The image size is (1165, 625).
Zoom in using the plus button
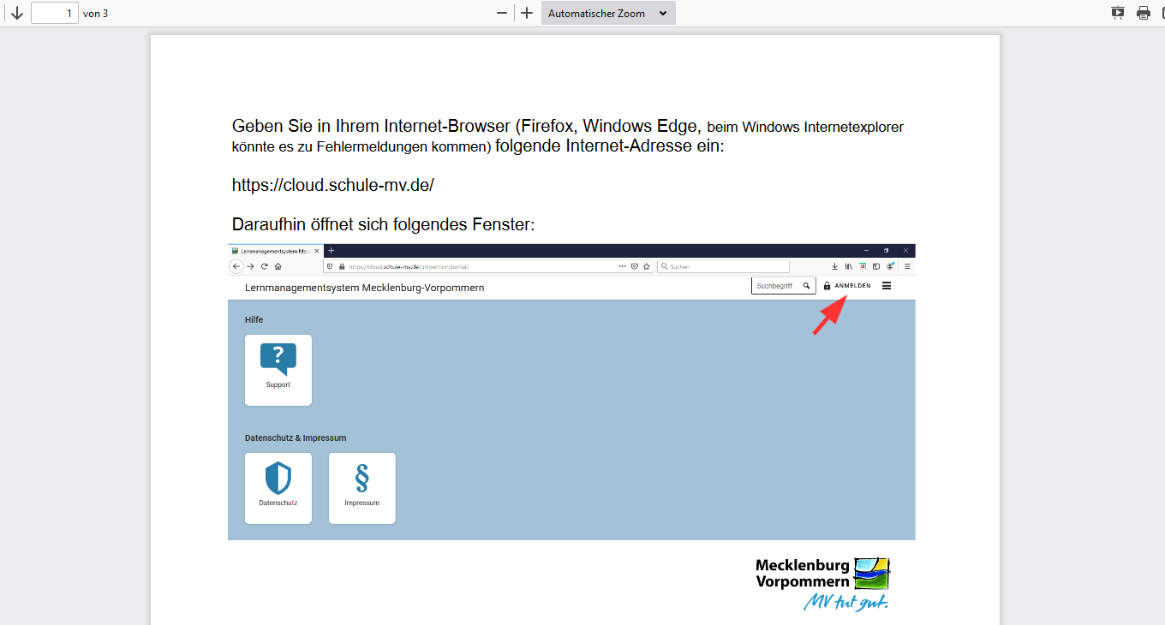tap(527, 13)
